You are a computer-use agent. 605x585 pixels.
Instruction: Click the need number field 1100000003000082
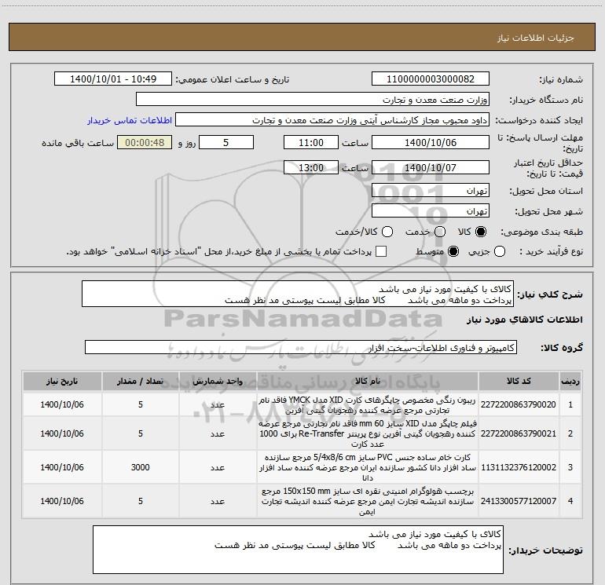point(431,79)
